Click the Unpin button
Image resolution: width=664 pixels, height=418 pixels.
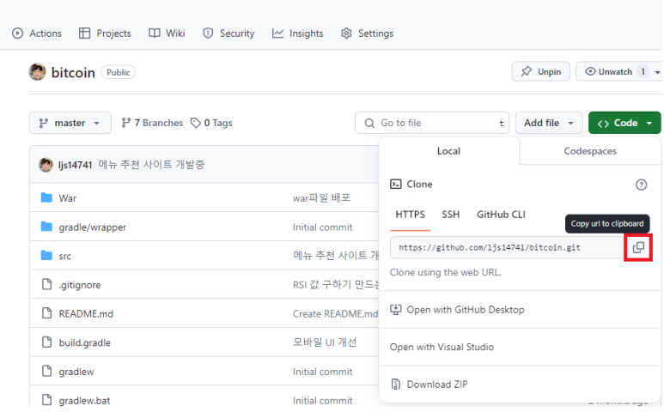pos(541,71)
